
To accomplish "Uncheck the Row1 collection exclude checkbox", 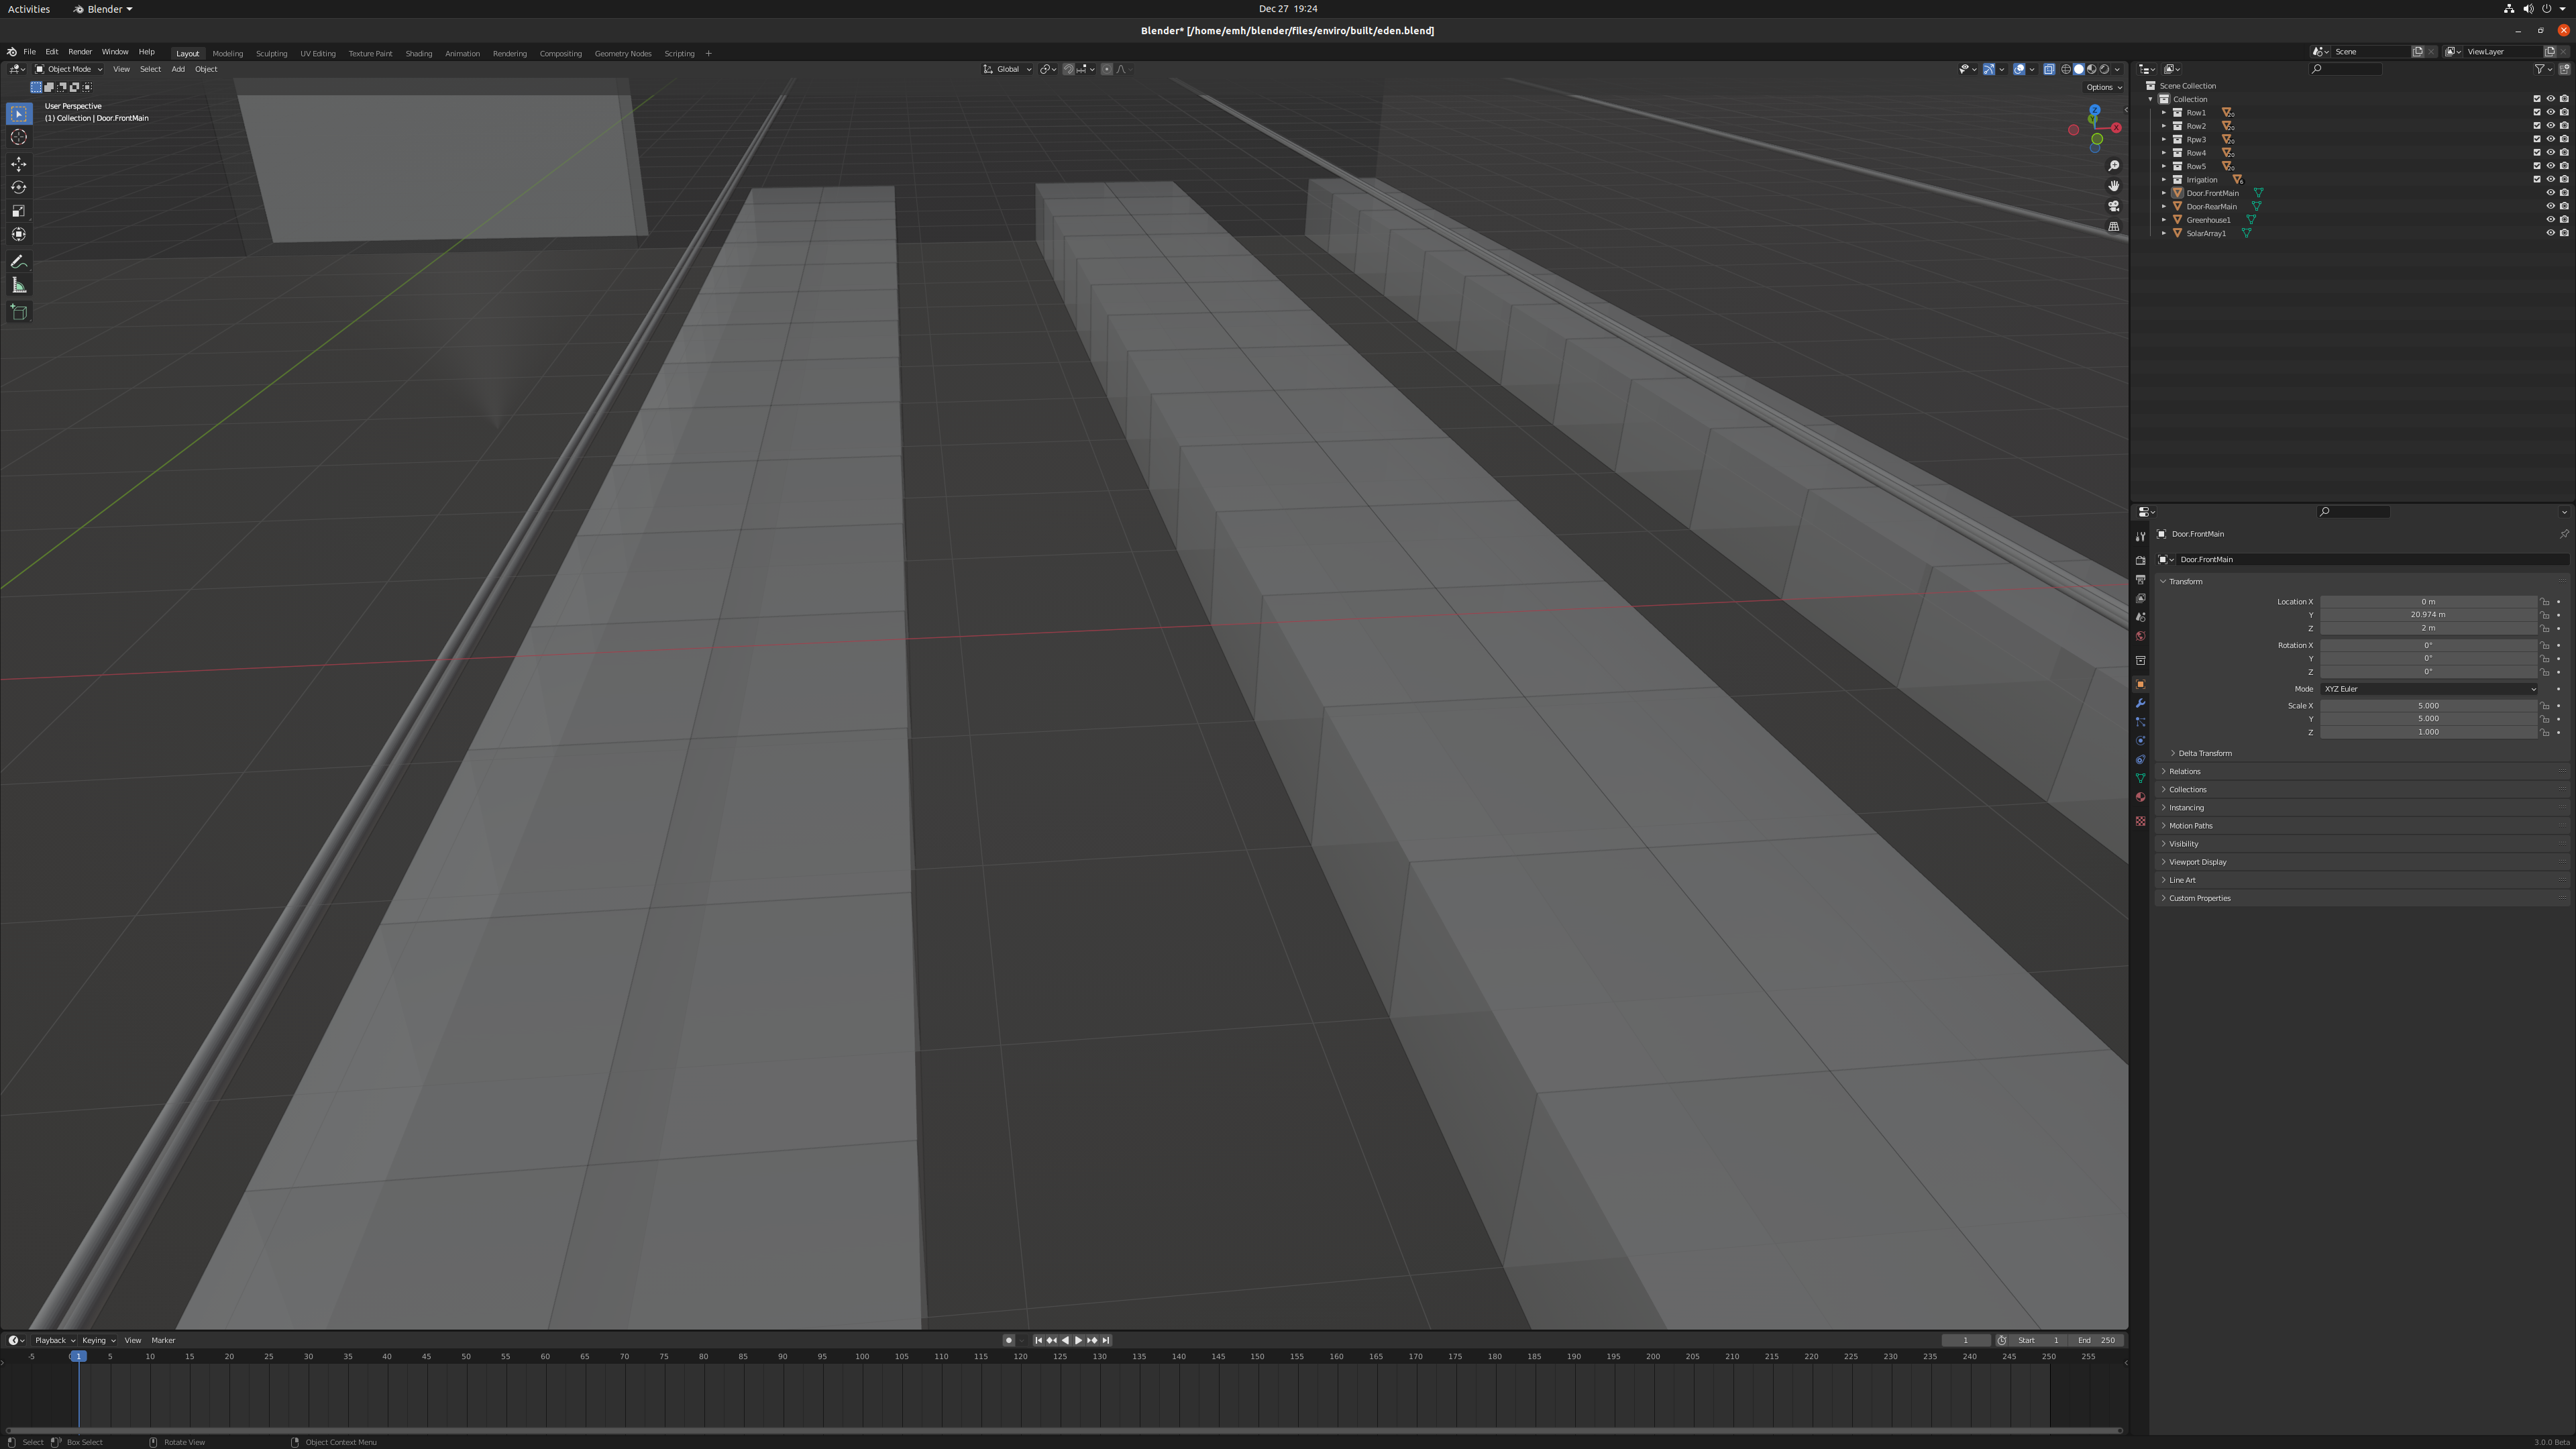I will click(x=2536, y=113).
